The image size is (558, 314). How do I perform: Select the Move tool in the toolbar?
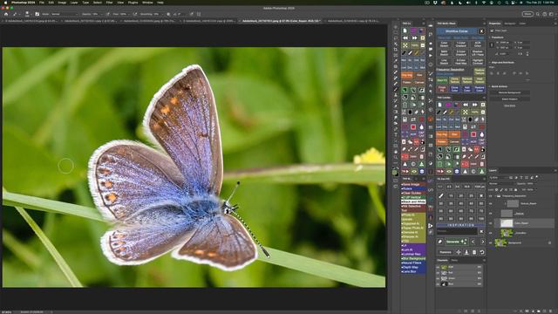click(395, 27)
